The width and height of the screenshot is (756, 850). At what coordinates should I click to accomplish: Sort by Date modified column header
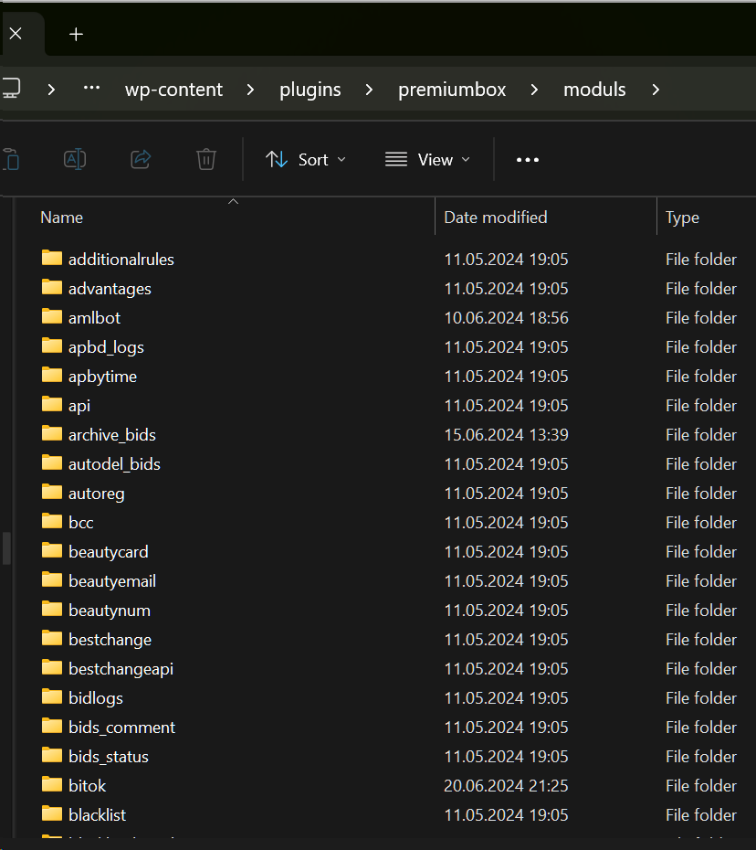[495, 218]
